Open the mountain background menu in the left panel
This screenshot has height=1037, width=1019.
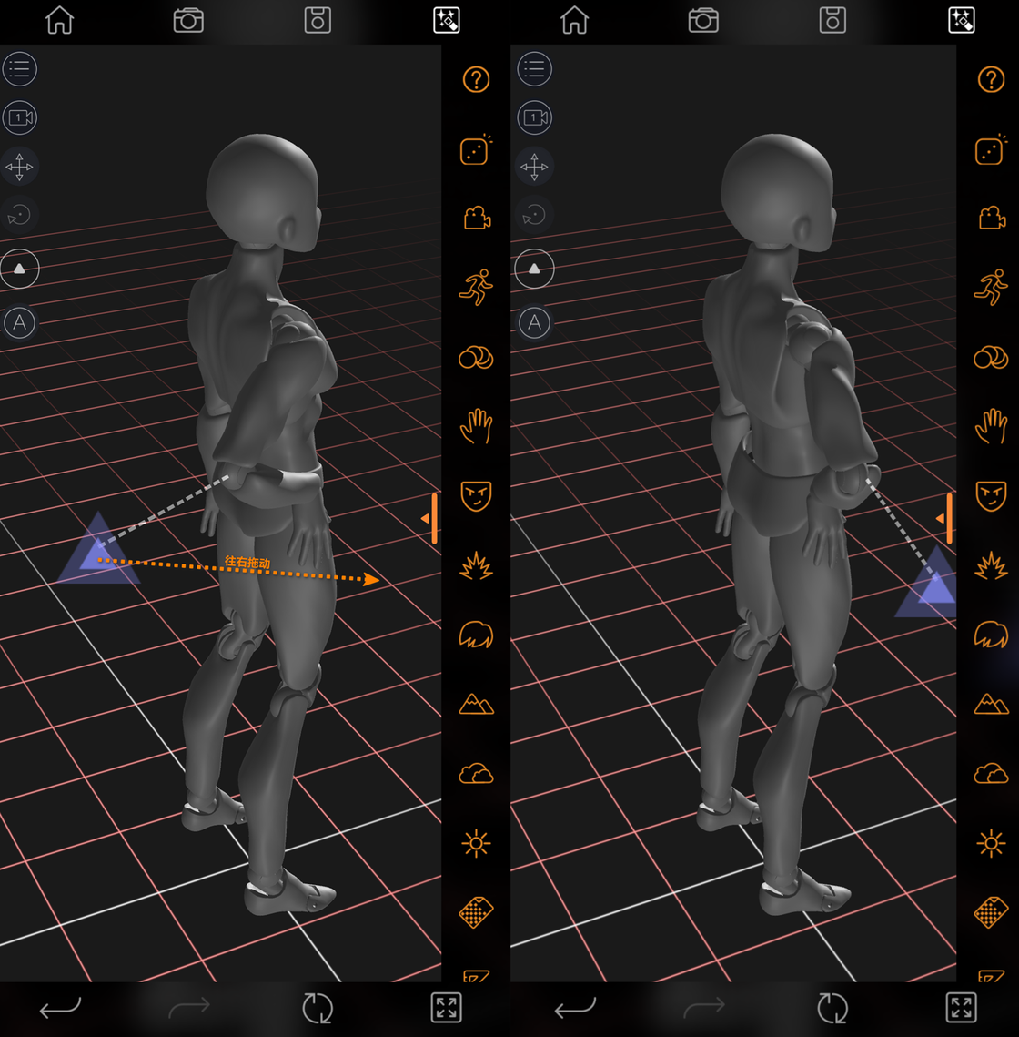pos(477,704)
